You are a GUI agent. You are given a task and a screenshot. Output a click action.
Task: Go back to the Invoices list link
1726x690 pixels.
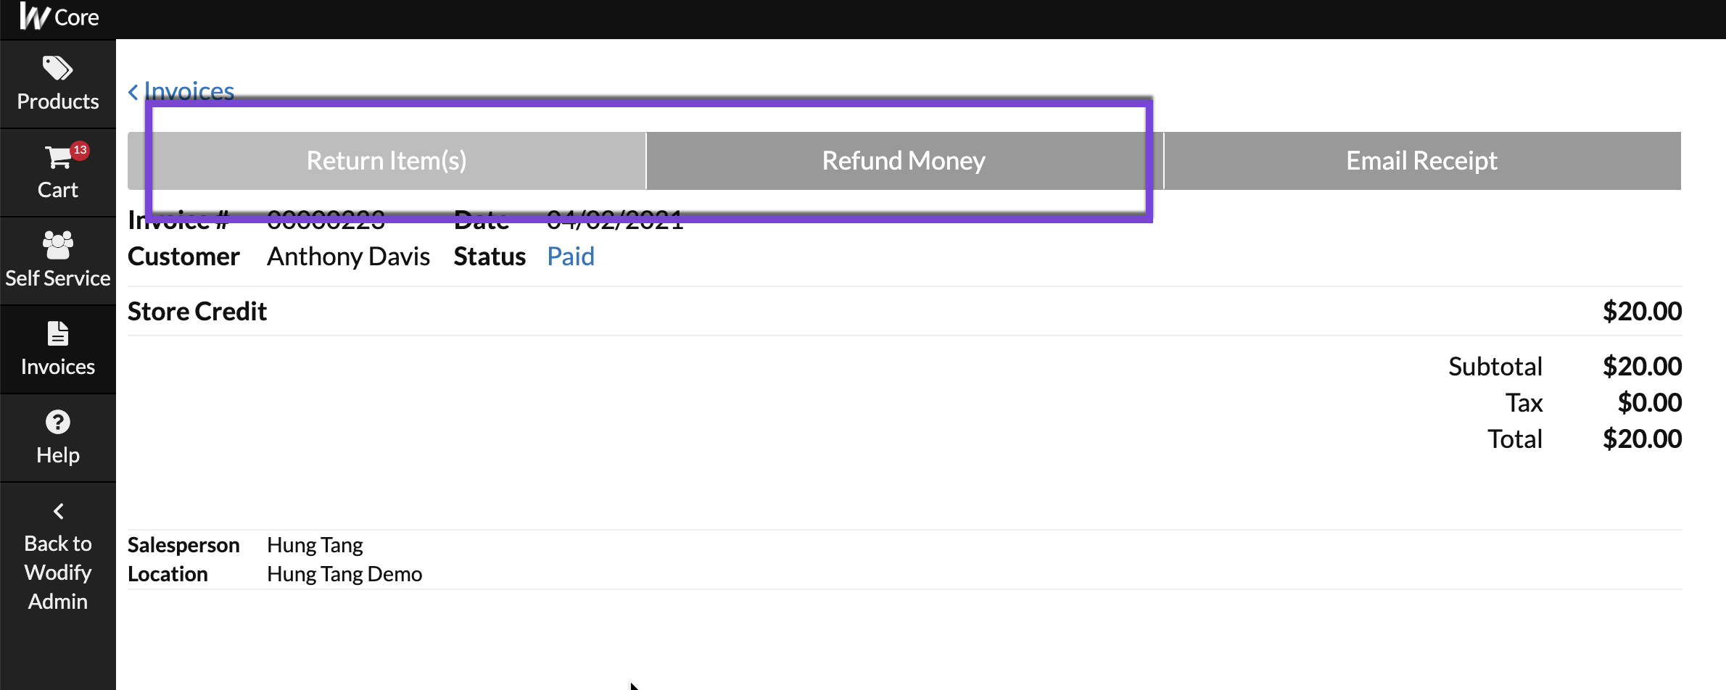tap(189, 91)
